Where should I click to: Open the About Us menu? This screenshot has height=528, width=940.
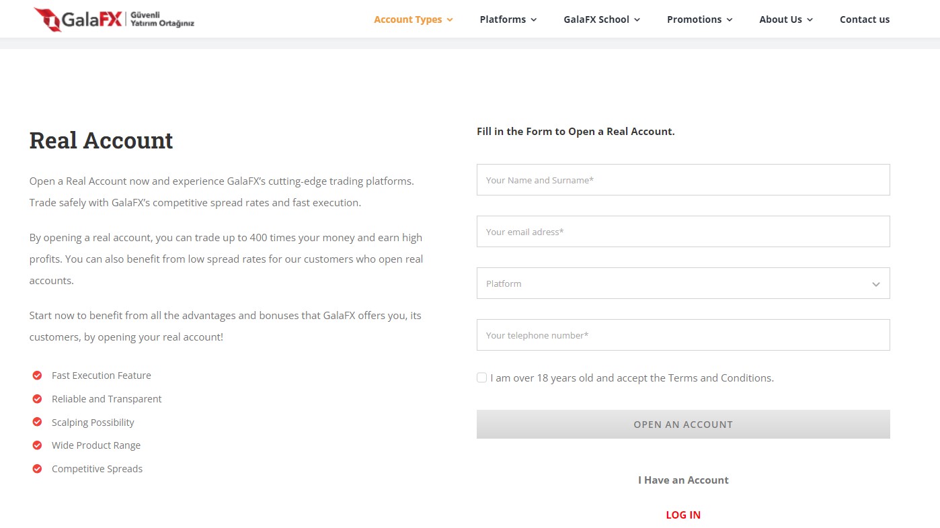pyautogui.click(x=786, y=19)
